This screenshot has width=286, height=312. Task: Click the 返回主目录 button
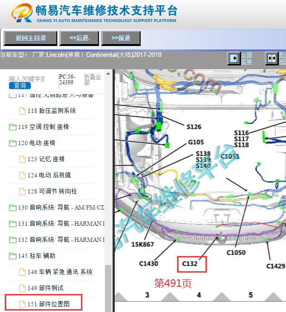point(30,38)
